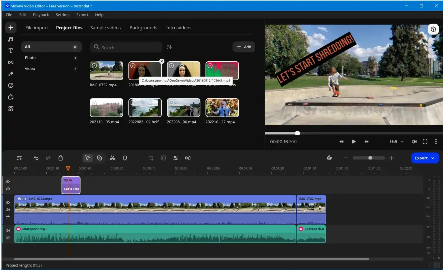The height and width of the screenshot is (270, 443).
Task: Toggle visibility of the IMG_0722 video track
Action: coord(8,203)
